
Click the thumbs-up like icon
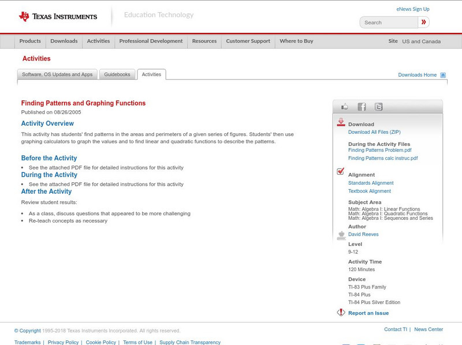(345, 107)
